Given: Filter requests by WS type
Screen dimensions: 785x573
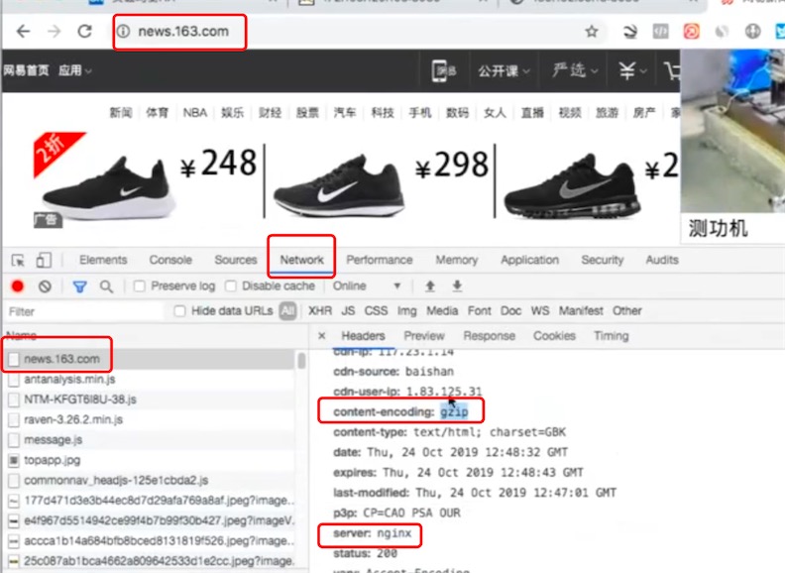Looking at the screenshot, I should point(539,311).
